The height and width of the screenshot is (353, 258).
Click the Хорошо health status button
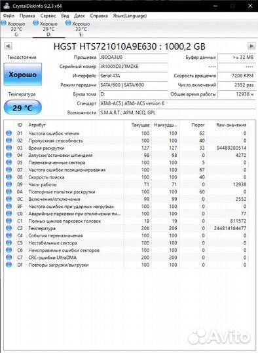[x=23, y=75]
